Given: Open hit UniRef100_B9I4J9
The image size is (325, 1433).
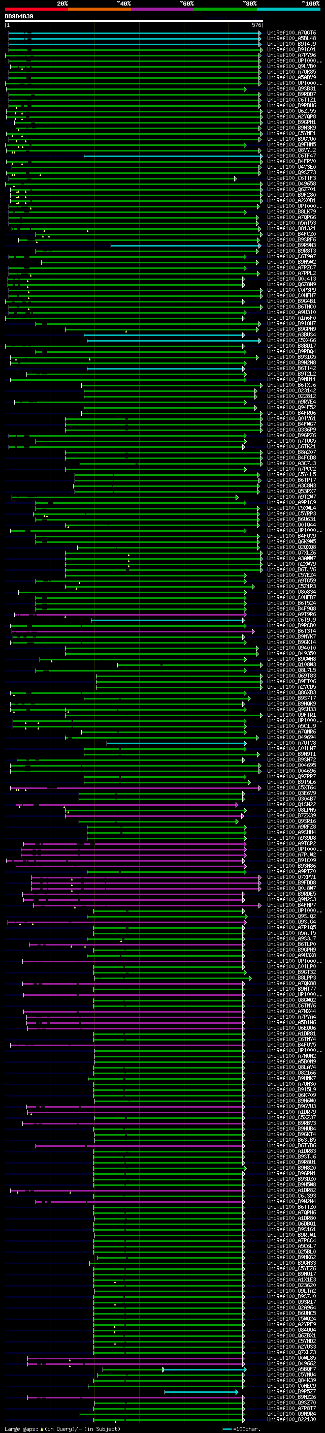Looking at the screenshot, I should (291, 44).
